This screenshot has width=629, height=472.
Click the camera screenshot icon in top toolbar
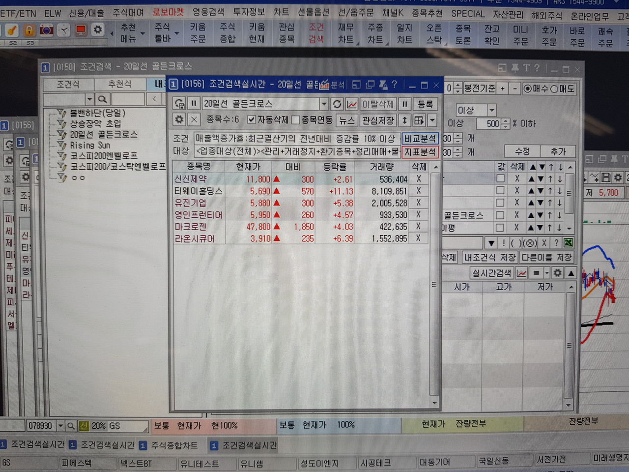(47, 30)
